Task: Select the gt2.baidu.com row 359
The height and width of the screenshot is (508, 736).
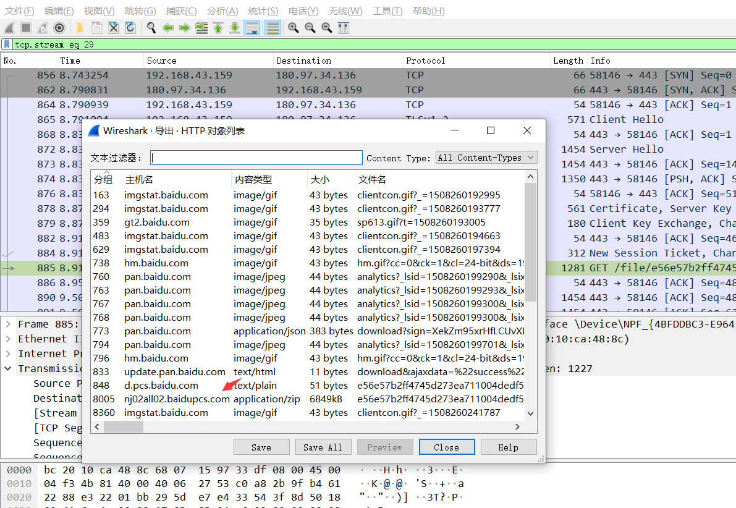Action: [308, 222]
